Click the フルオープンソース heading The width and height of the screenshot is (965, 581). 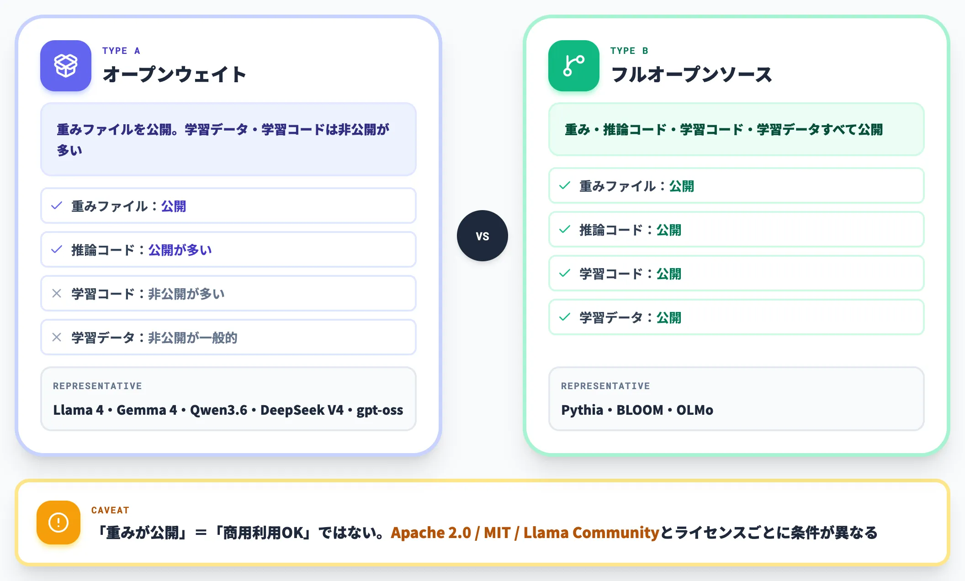(692, 74)
